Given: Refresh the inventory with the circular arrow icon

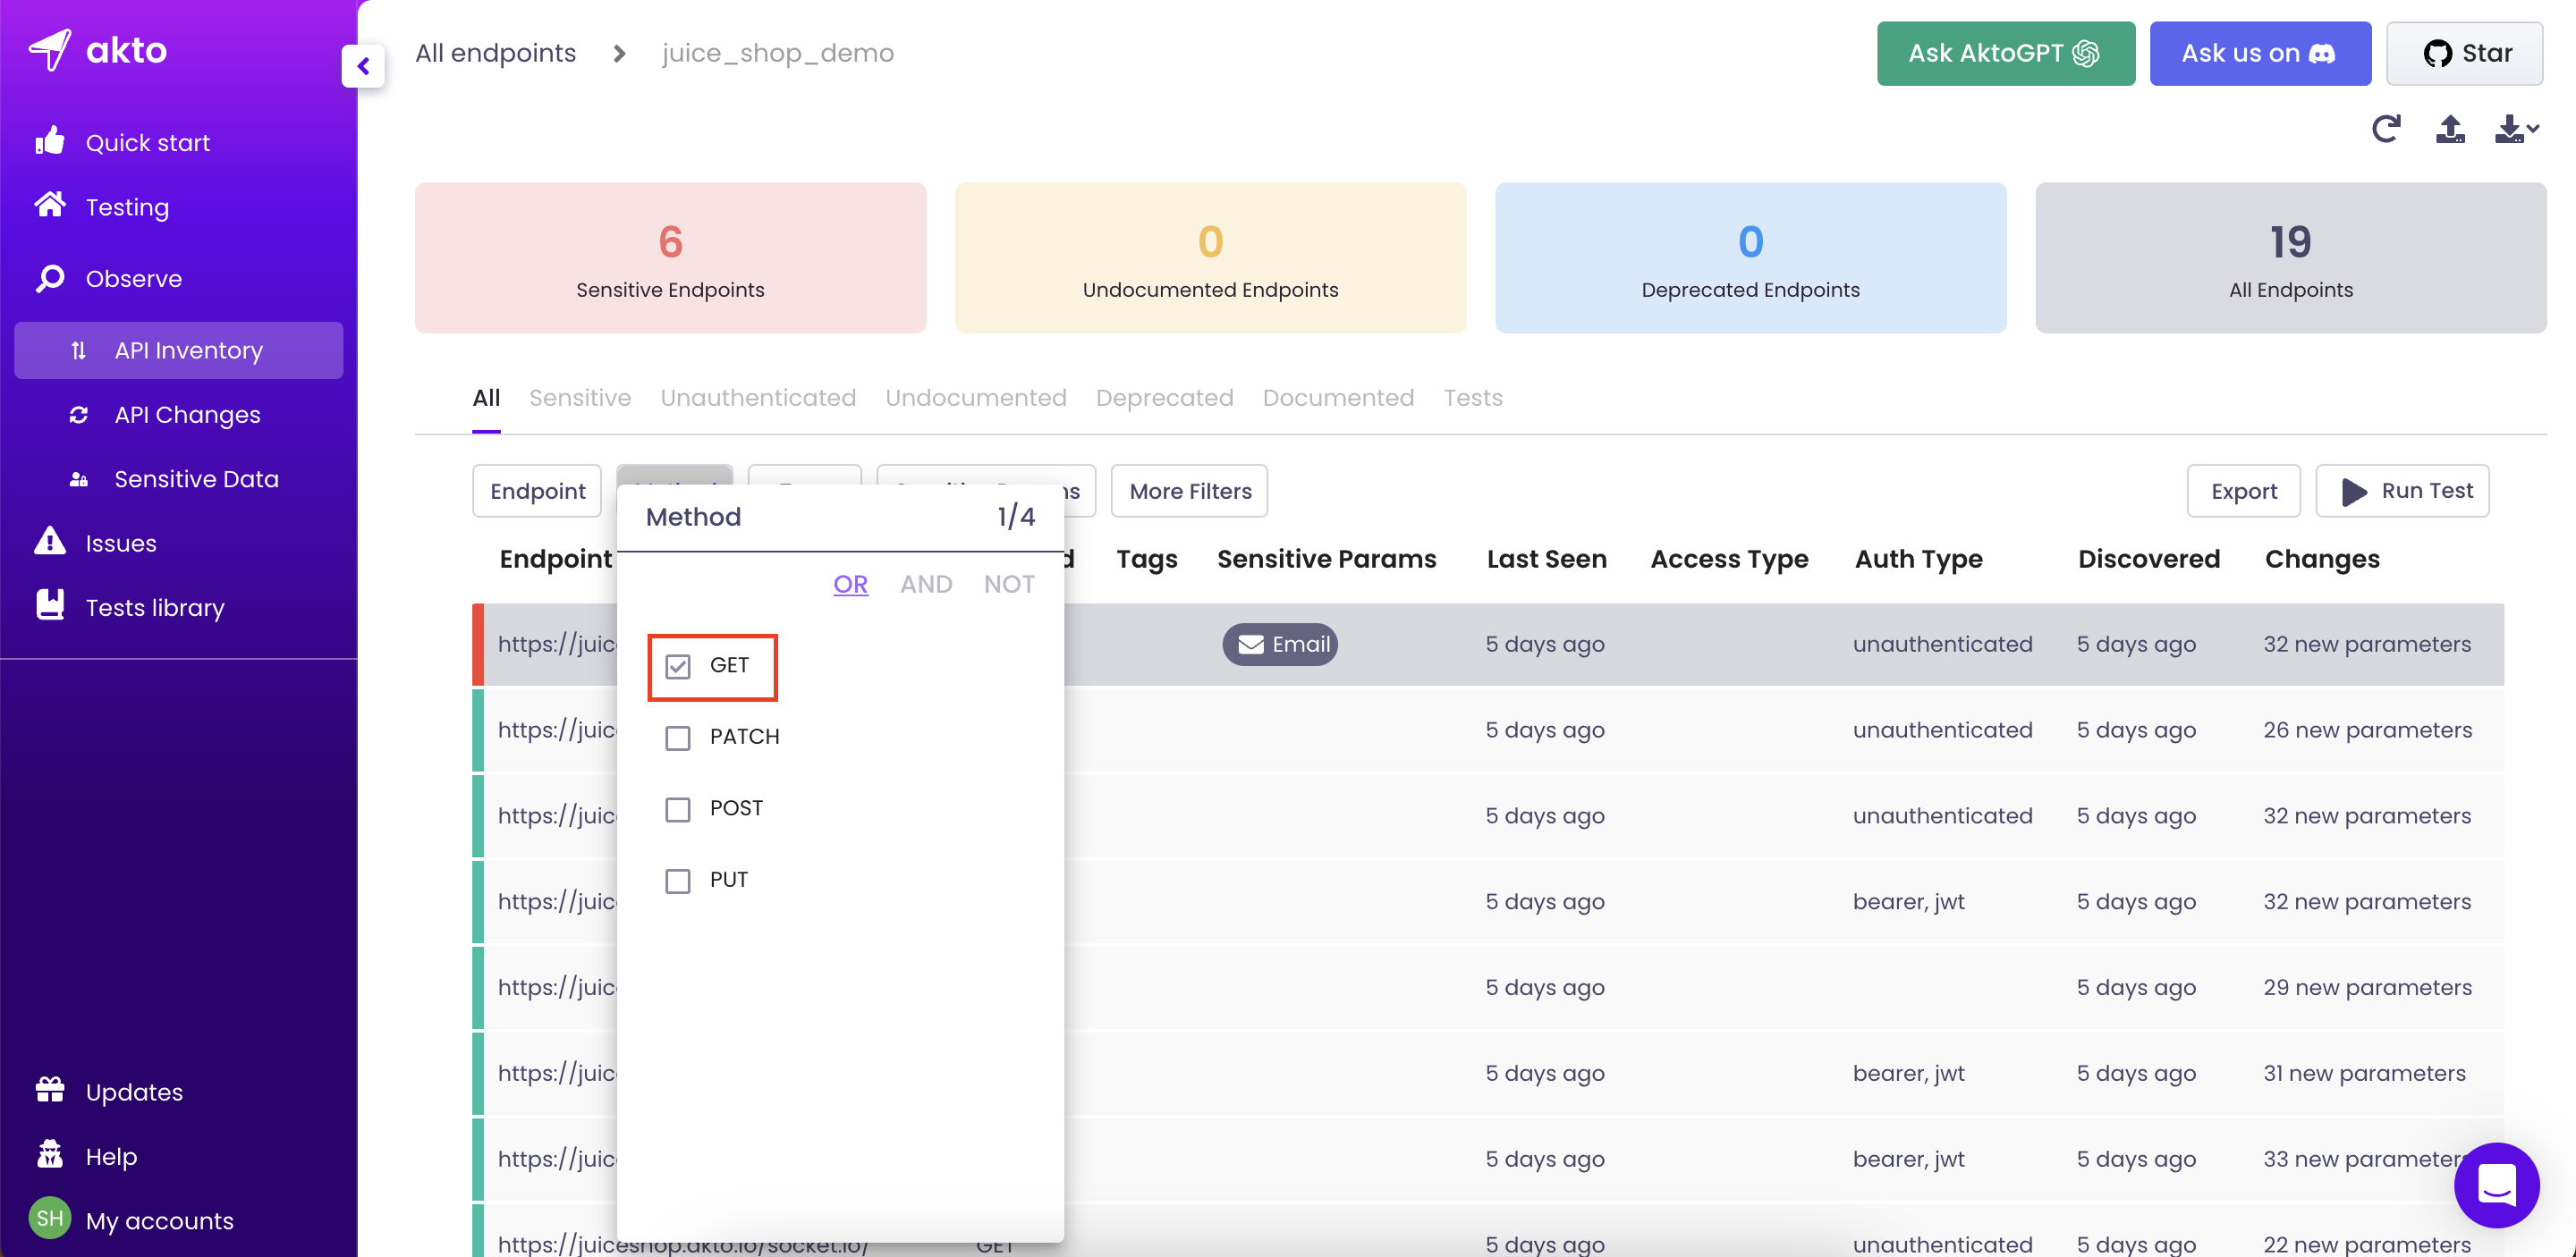Looking at the screenshot, I should (2388, 129).
